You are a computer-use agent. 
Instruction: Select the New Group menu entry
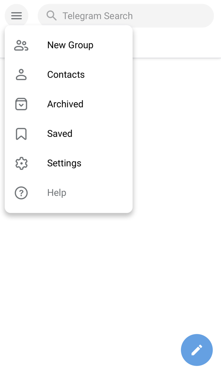(x=70, y=45)
